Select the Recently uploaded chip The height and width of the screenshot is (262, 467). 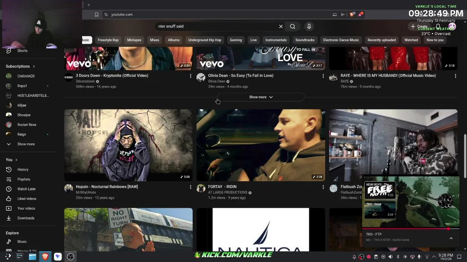382,40
